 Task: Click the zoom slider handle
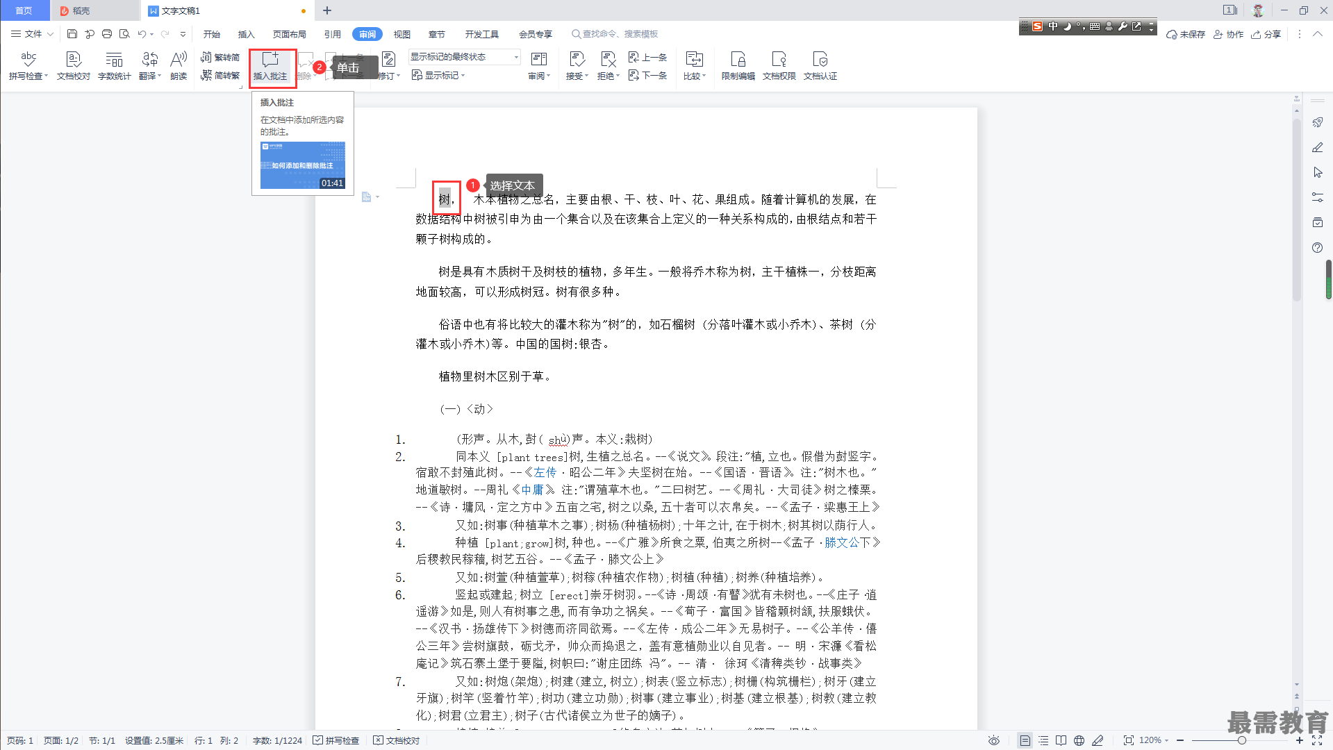[x=1241, y=740]
